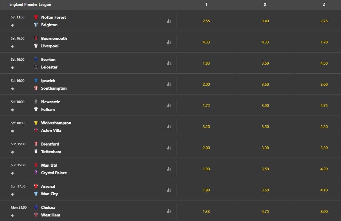Show statistics for Chelsea vs West Ham
The image size is (341, 221).
click(169, 211)
